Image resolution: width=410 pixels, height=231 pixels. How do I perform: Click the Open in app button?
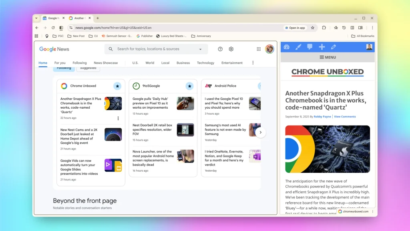(295, 28)
